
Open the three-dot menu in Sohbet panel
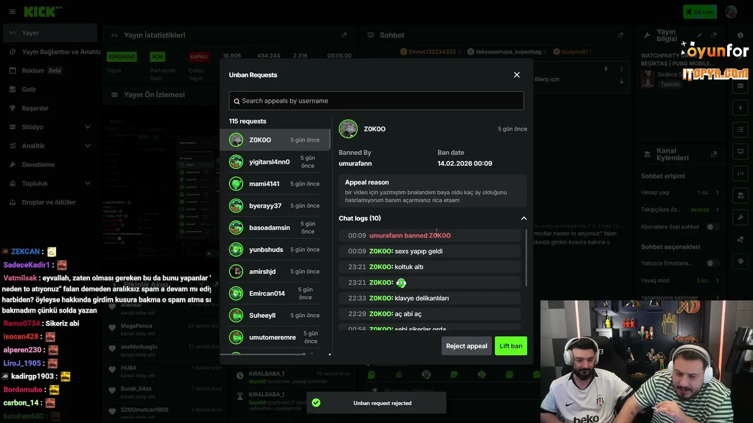click(x=621, y=69)
